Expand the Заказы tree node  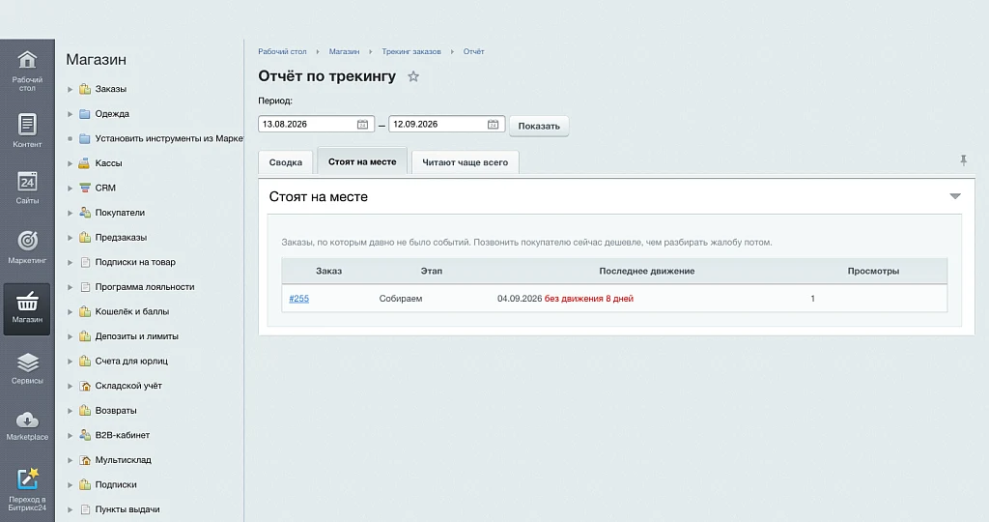[70, 89]
